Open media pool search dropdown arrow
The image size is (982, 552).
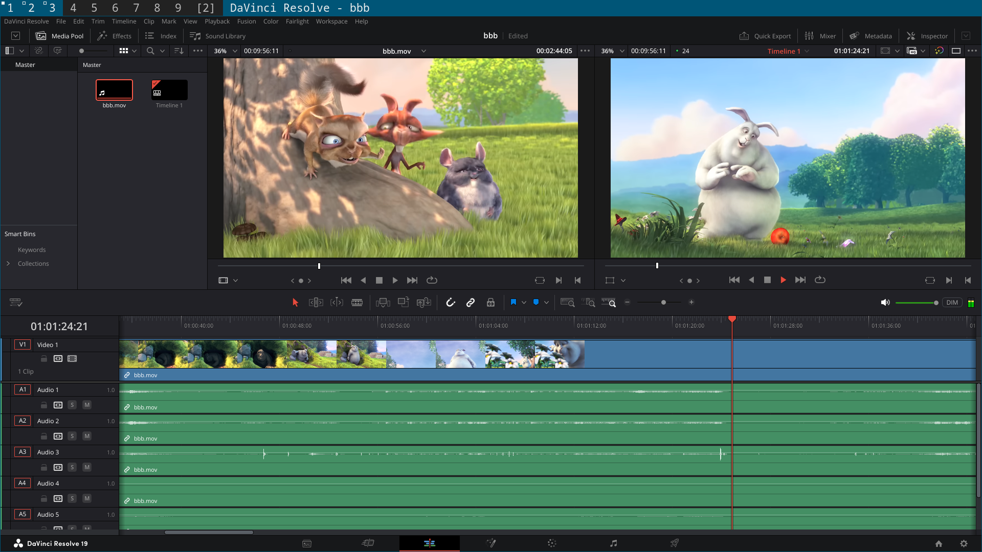[x=162, y=51]
